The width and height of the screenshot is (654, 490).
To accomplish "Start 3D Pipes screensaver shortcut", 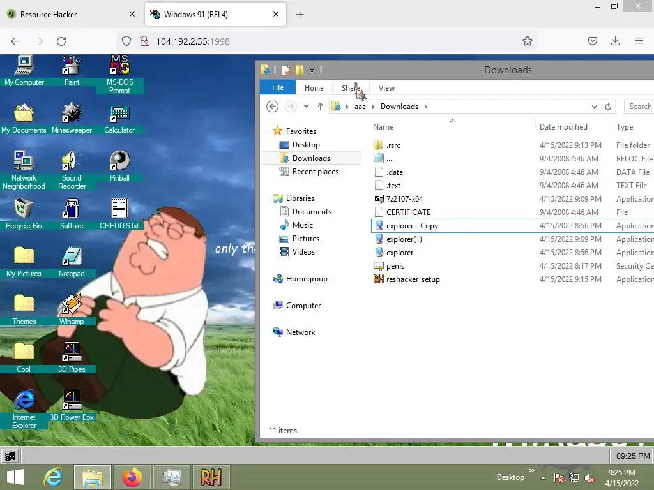I will tap(72, 357).
